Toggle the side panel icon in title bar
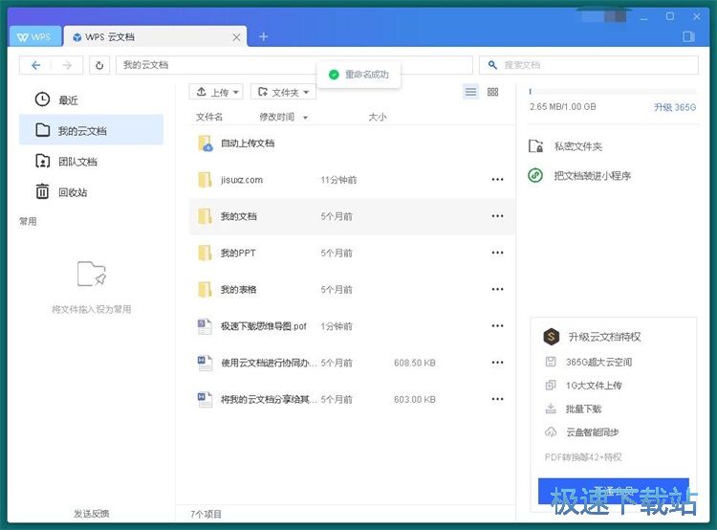The image size is (717, 530). pyautogui.click(x=688, y=36)
